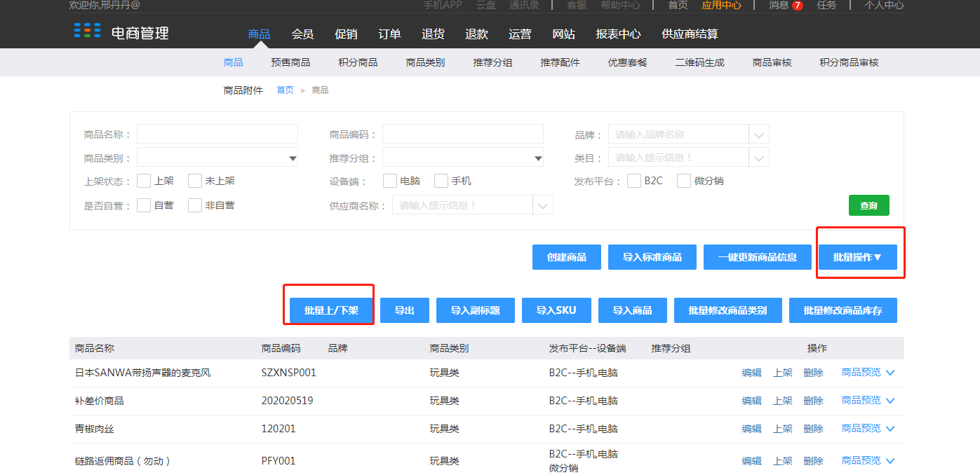Click product code PFY001 cell
Image resolution: width=980 pixels, height=475 pixels.
(x=278, y=461)
